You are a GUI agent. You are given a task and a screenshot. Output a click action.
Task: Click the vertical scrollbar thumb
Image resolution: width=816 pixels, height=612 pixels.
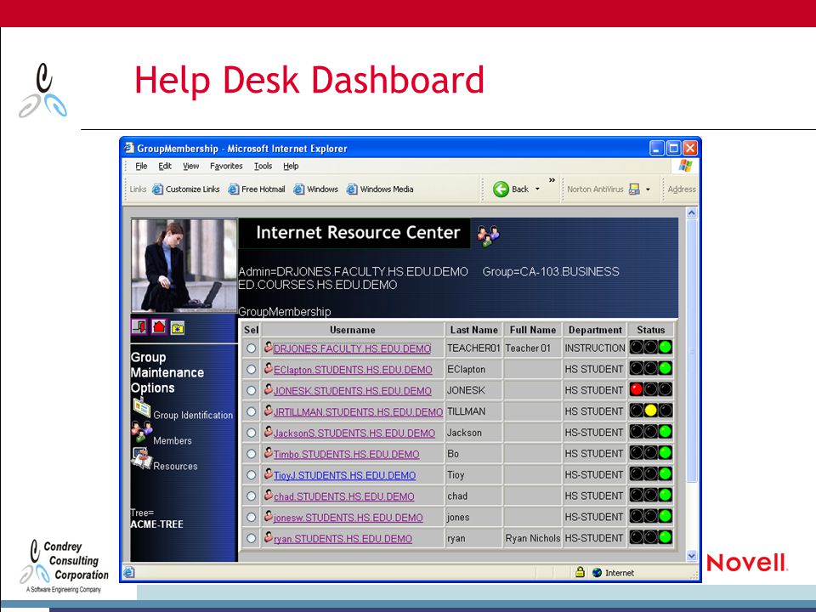tap(692, 351)
